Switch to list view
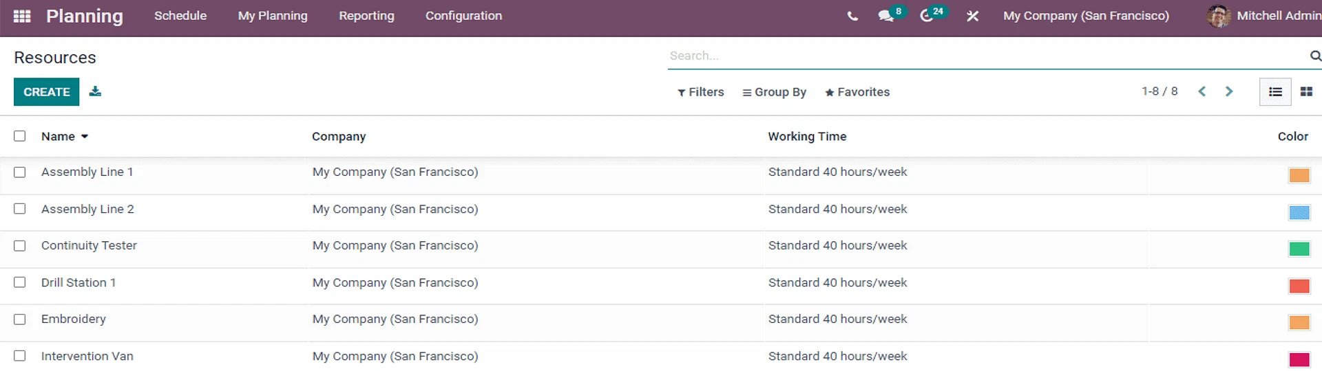1322x371 pixels. 1274,91
